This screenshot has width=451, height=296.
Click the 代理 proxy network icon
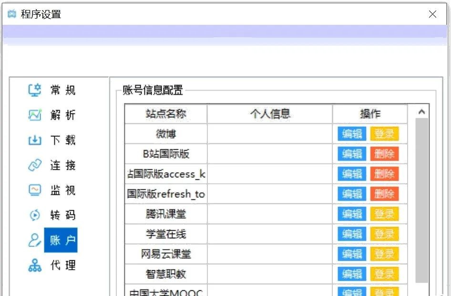pyautogui.click(x=35, y=265)
